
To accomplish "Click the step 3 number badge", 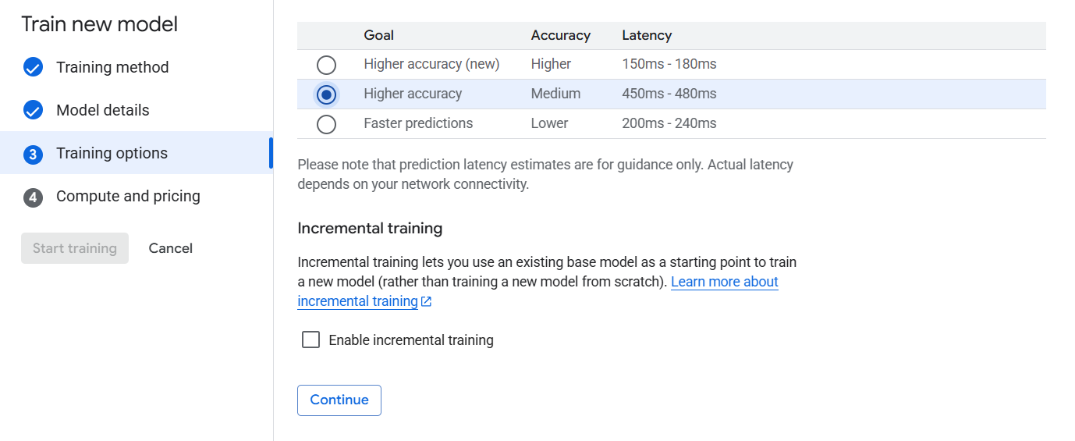I will [x=33, y=154].
